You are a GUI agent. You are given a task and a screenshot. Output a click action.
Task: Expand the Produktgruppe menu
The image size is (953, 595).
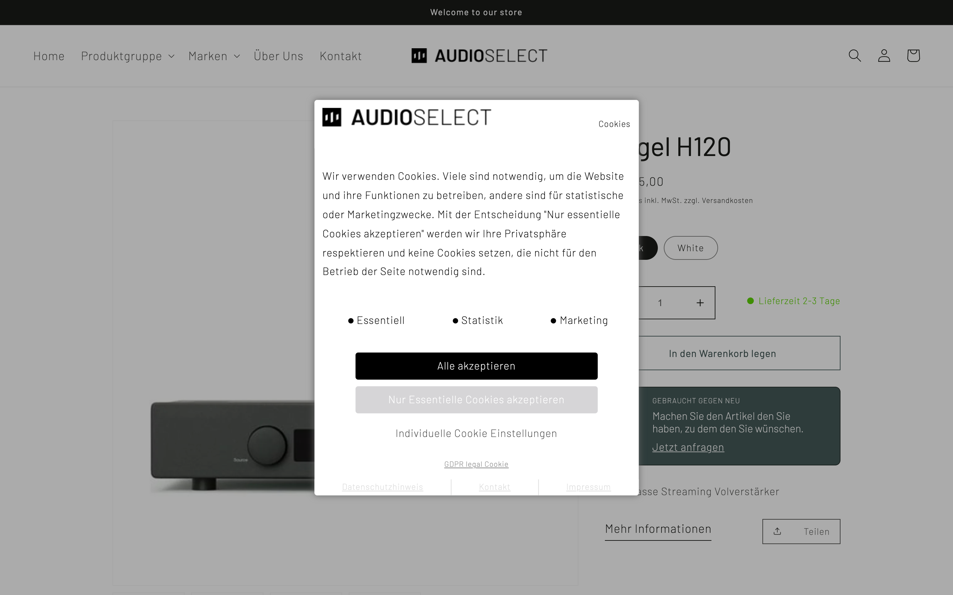(x=128, y=56)
